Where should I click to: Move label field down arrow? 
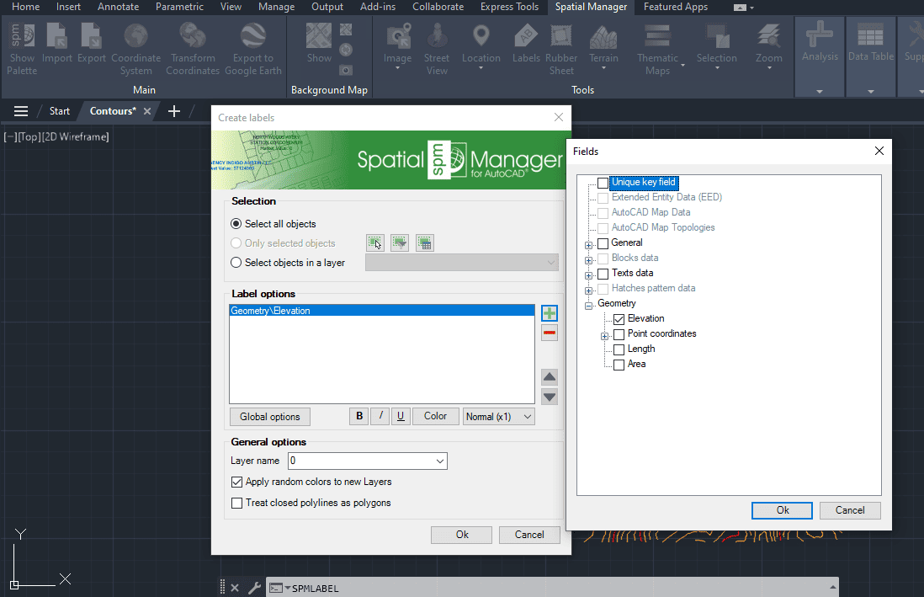[550, 397]
